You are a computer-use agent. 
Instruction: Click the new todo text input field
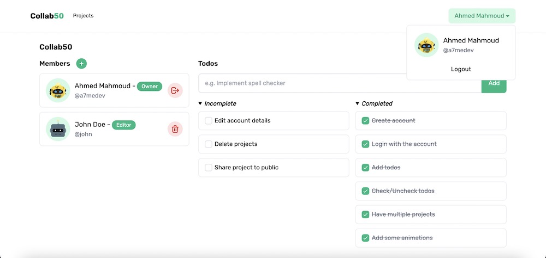pos(340,83)
